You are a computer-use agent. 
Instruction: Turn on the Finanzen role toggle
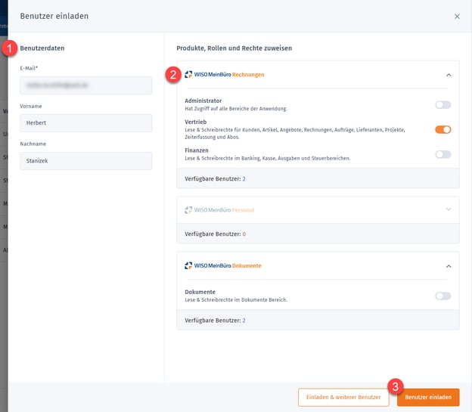tap(442, 154)
